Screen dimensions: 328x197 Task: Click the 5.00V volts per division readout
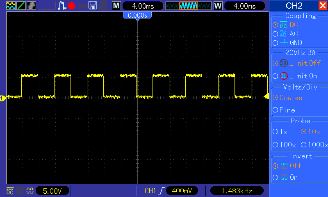[52, 191]
